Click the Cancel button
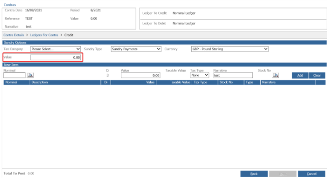 312,174
